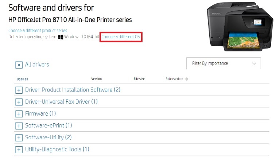Open Driver-Product Installation Software (2) title
The image size is (280, 159).
click(x=73, y=90)
